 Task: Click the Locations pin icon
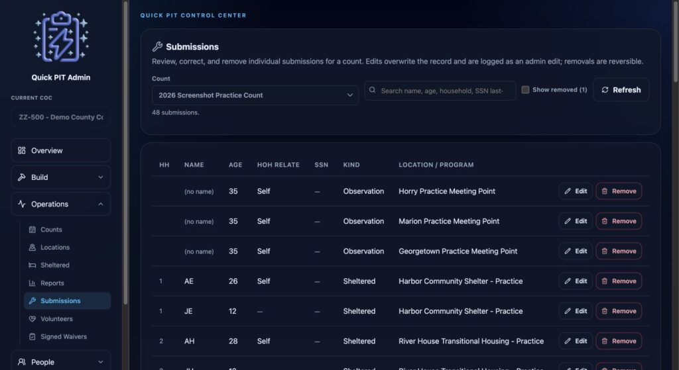[32, 248]
